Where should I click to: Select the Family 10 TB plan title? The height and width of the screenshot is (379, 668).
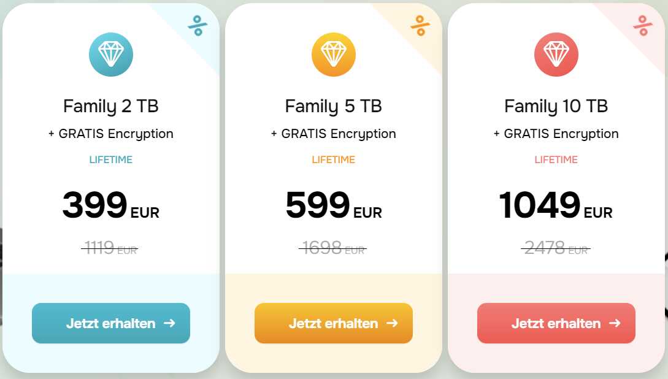click(556, 107)
